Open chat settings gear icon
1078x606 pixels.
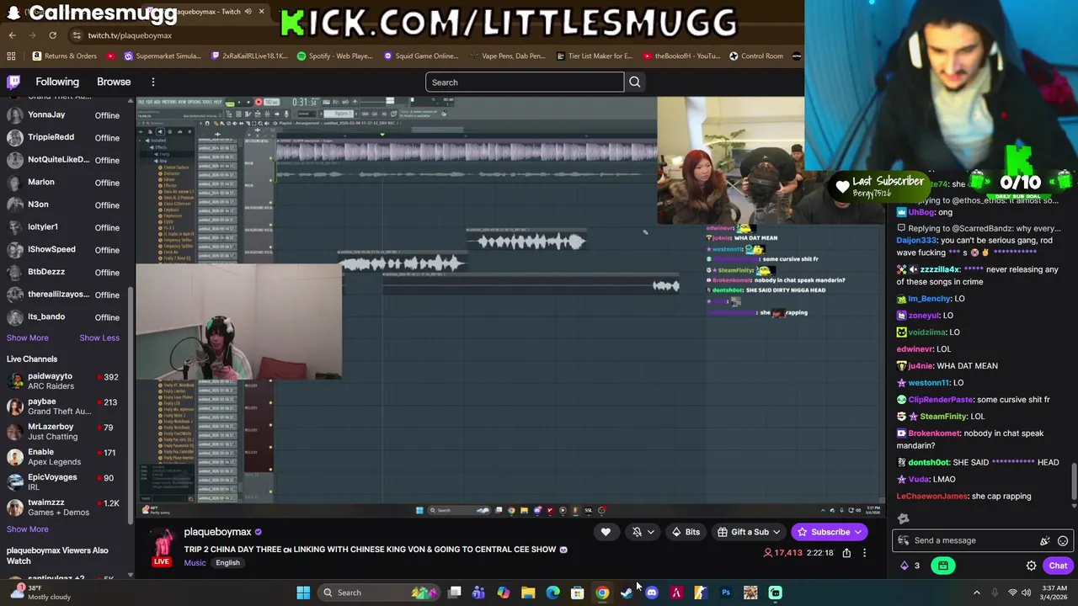pos(1031,566)
